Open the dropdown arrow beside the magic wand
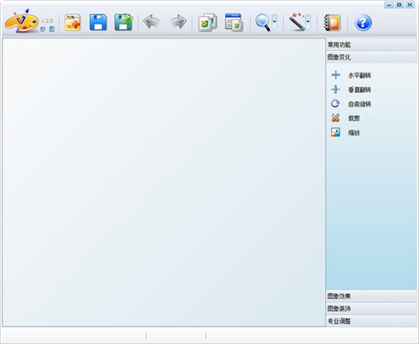The image size is (419, 344). (x=308, y=22)
